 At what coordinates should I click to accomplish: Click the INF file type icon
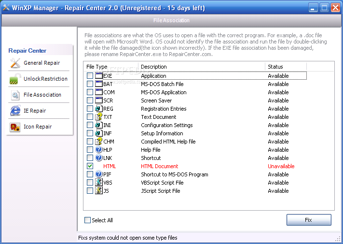point(99,133)
